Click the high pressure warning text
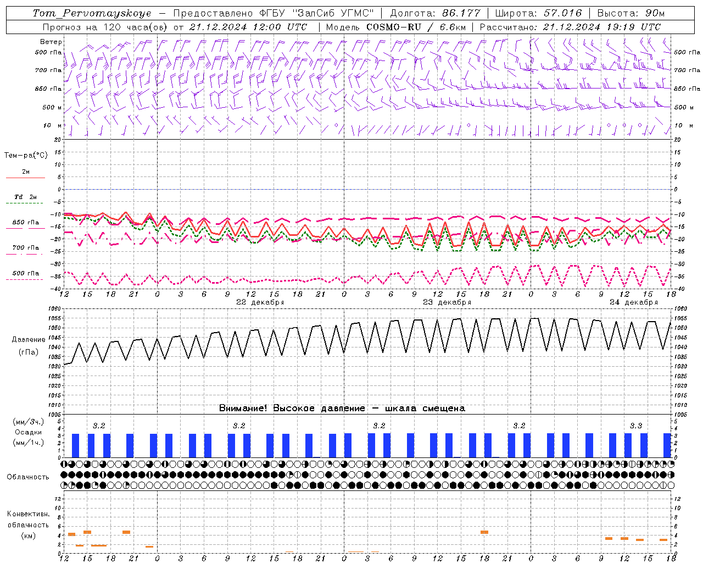 click(342, 409)
